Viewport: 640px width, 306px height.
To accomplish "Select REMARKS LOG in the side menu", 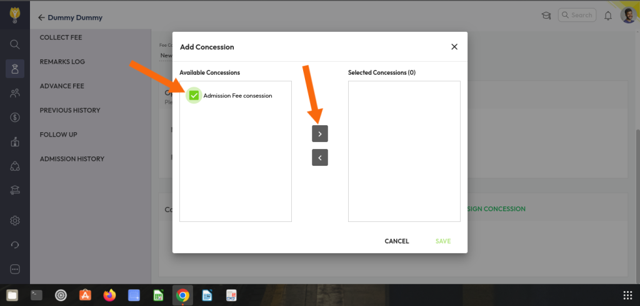I will (x=62, y=62).
